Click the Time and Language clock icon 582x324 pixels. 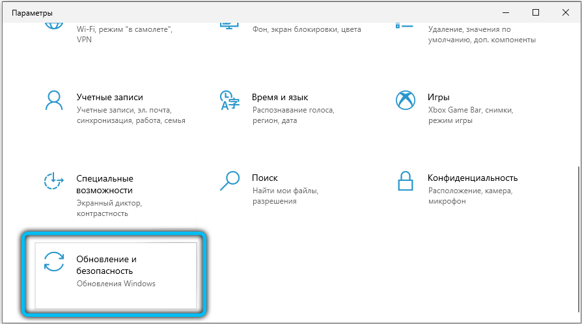point(230,101)
